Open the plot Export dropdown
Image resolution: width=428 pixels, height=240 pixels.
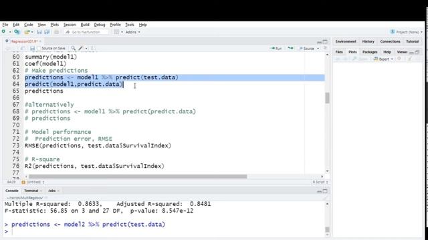383,59
